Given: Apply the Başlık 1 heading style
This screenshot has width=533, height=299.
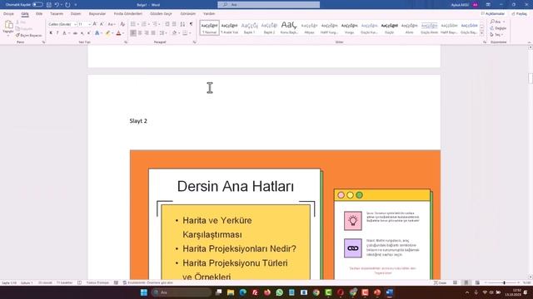Looking at the screenshot, I should coord(249,27).
